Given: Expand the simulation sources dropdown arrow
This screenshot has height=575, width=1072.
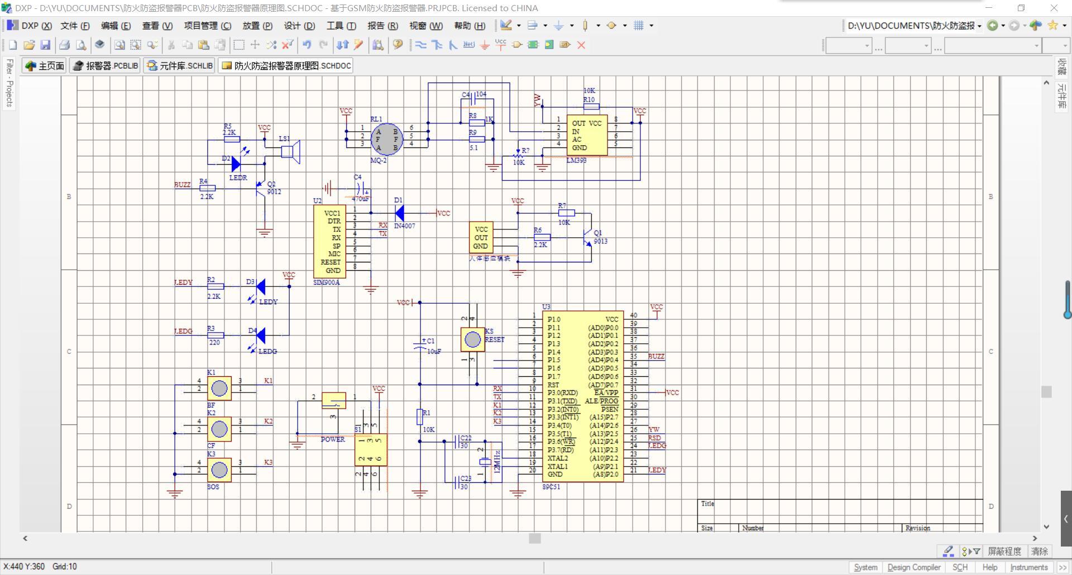Looking at the screenshot, I should 625,25.
